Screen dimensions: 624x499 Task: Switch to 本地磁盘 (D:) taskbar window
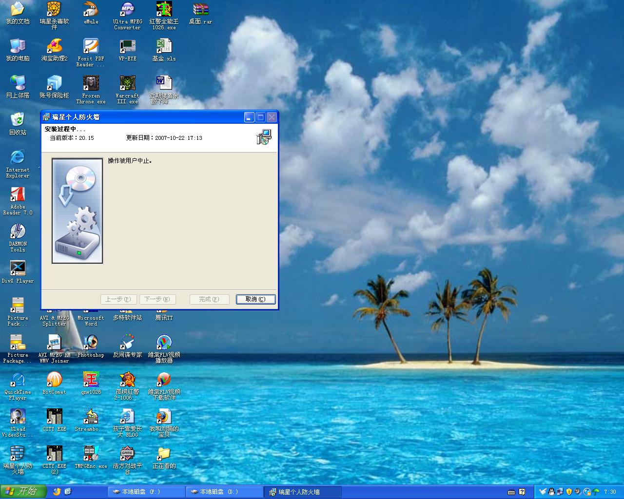click(224, 492)
